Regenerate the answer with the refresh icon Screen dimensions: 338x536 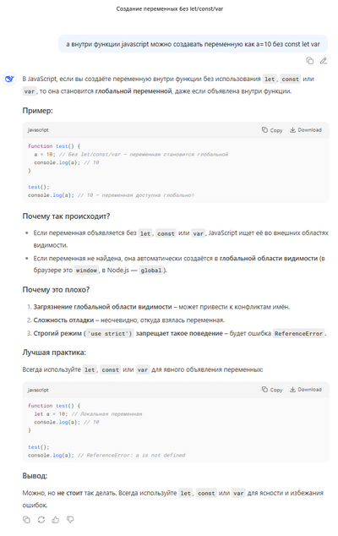coord(41,520)
